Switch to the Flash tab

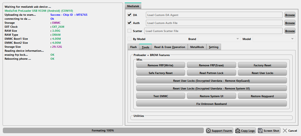(x=133, y=47)
